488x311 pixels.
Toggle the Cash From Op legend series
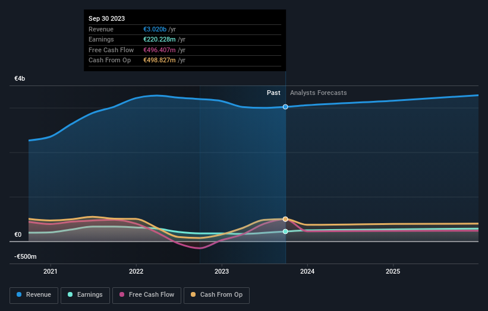[x=216, y=295]
